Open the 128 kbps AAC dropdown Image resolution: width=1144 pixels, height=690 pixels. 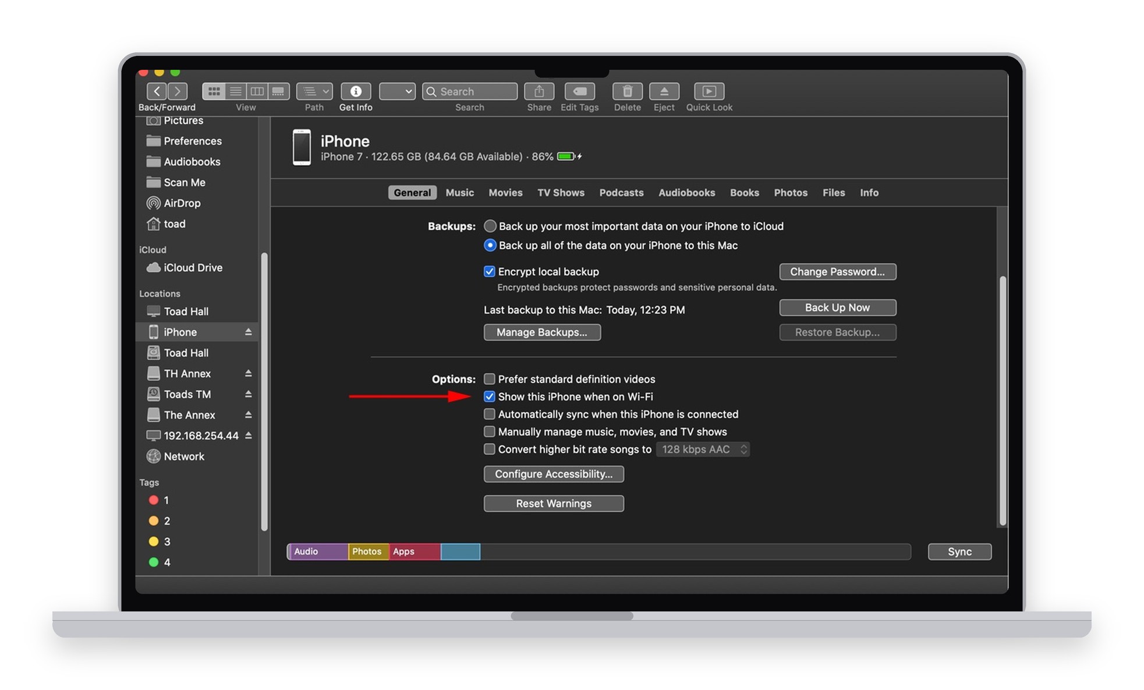tap(703, 450)
